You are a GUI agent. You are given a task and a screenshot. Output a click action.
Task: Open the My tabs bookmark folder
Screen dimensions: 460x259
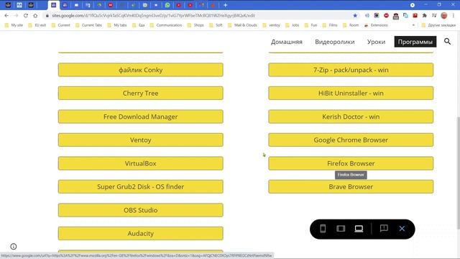pyautogui.click(x=117, y=25)
